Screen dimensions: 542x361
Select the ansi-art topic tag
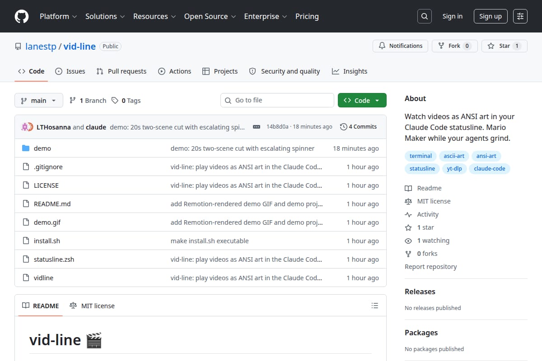[486, 156]
